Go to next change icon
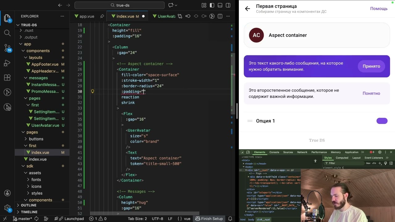The width and height of the screenshot is (395, 222). (x=204, y=16)
